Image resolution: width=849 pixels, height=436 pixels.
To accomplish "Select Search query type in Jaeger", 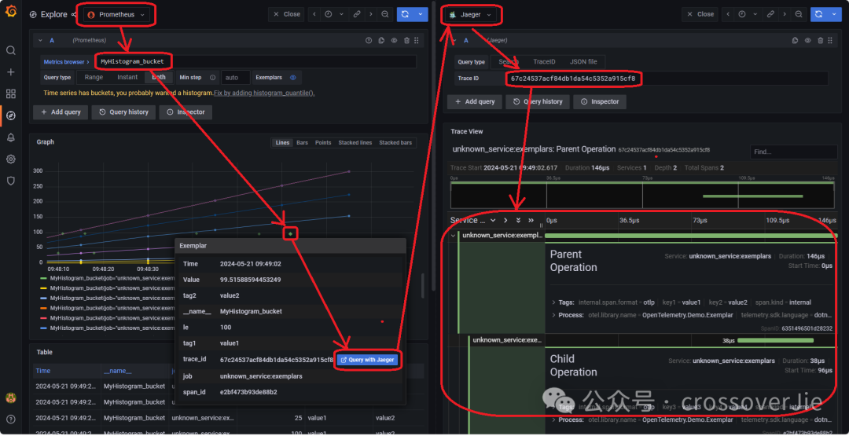I will point(509,61).
